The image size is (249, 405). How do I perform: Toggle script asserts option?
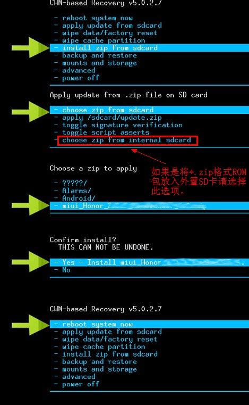coord(106,133)
